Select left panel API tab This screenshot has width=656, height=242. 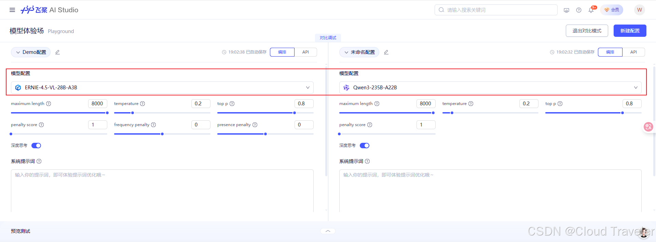pyautogui.click(x=305, y=52)
